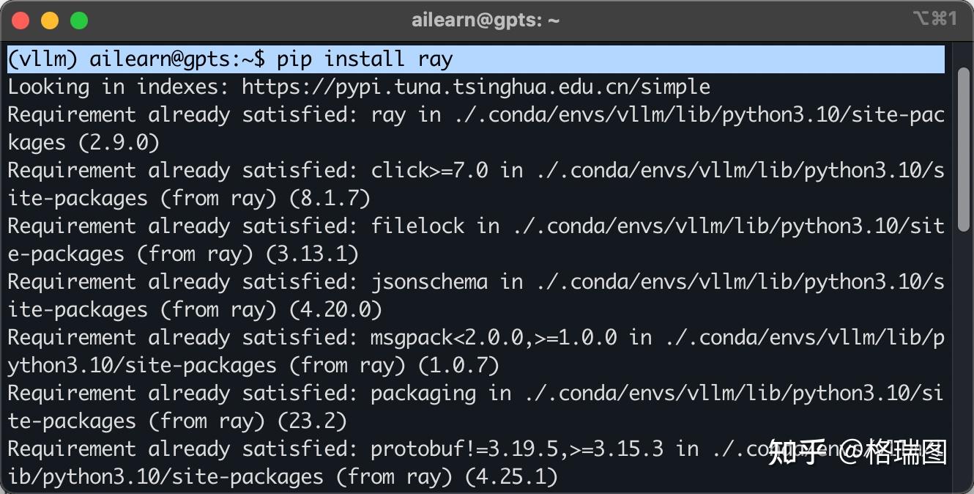Click the click>=7.0 requirement text
This screenshot has height=494, width=974.
[x=429, y=171]
